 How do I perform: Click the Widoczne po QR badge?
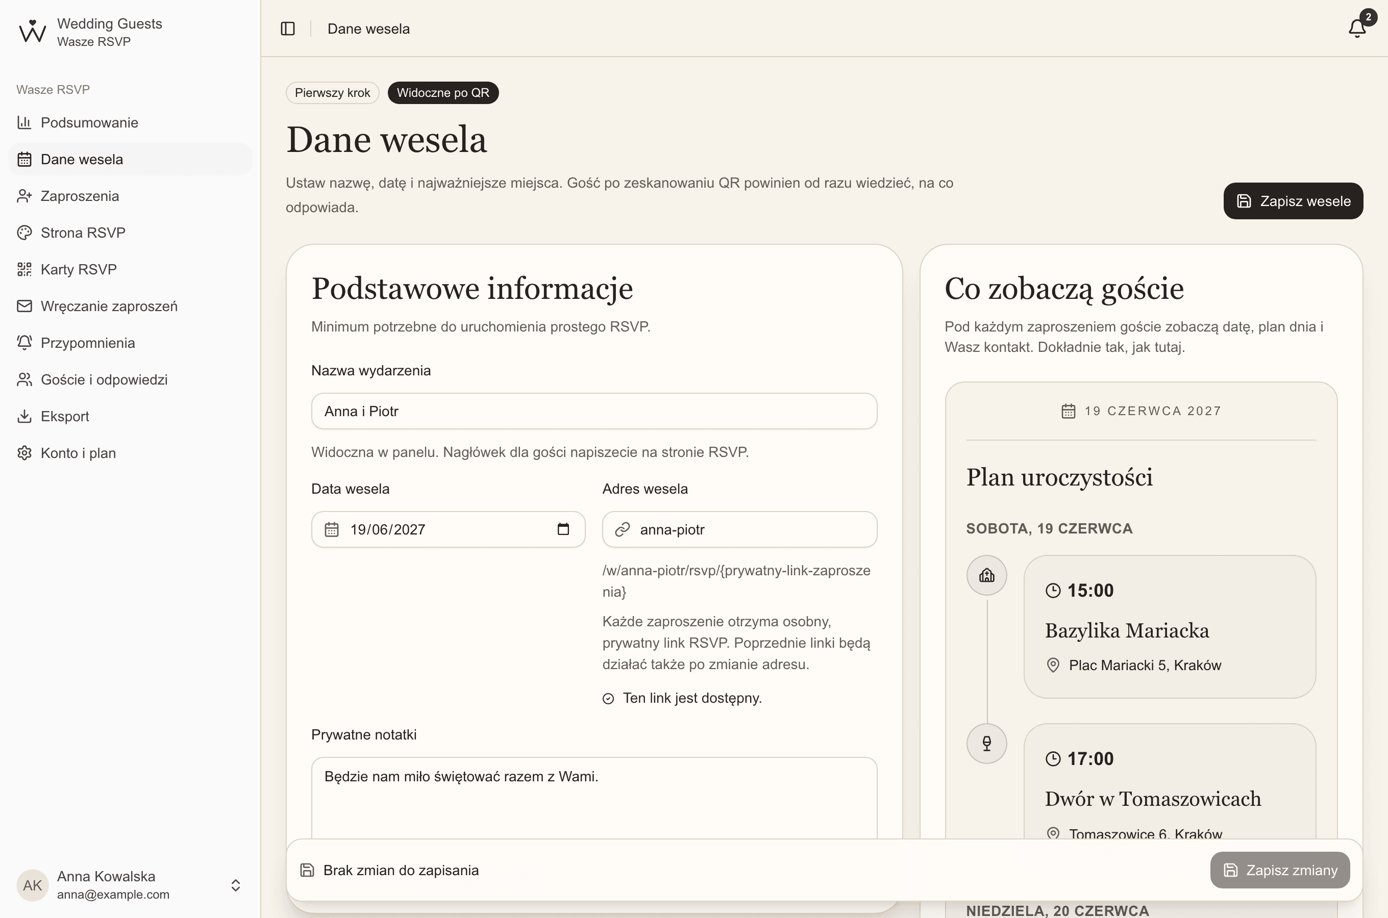click(x=443, y=92)
